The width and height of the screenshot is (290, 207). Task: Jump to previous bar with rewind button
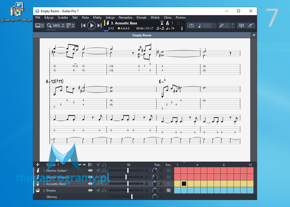(83, 26)
